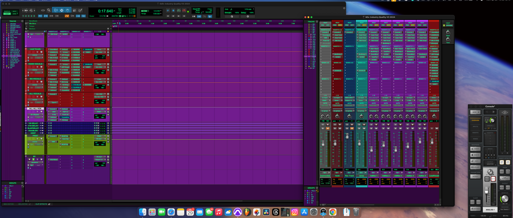Select the Zoomer magnifying glass tool
The height and width of the screenshot is (218, 513).
[49, 10]
